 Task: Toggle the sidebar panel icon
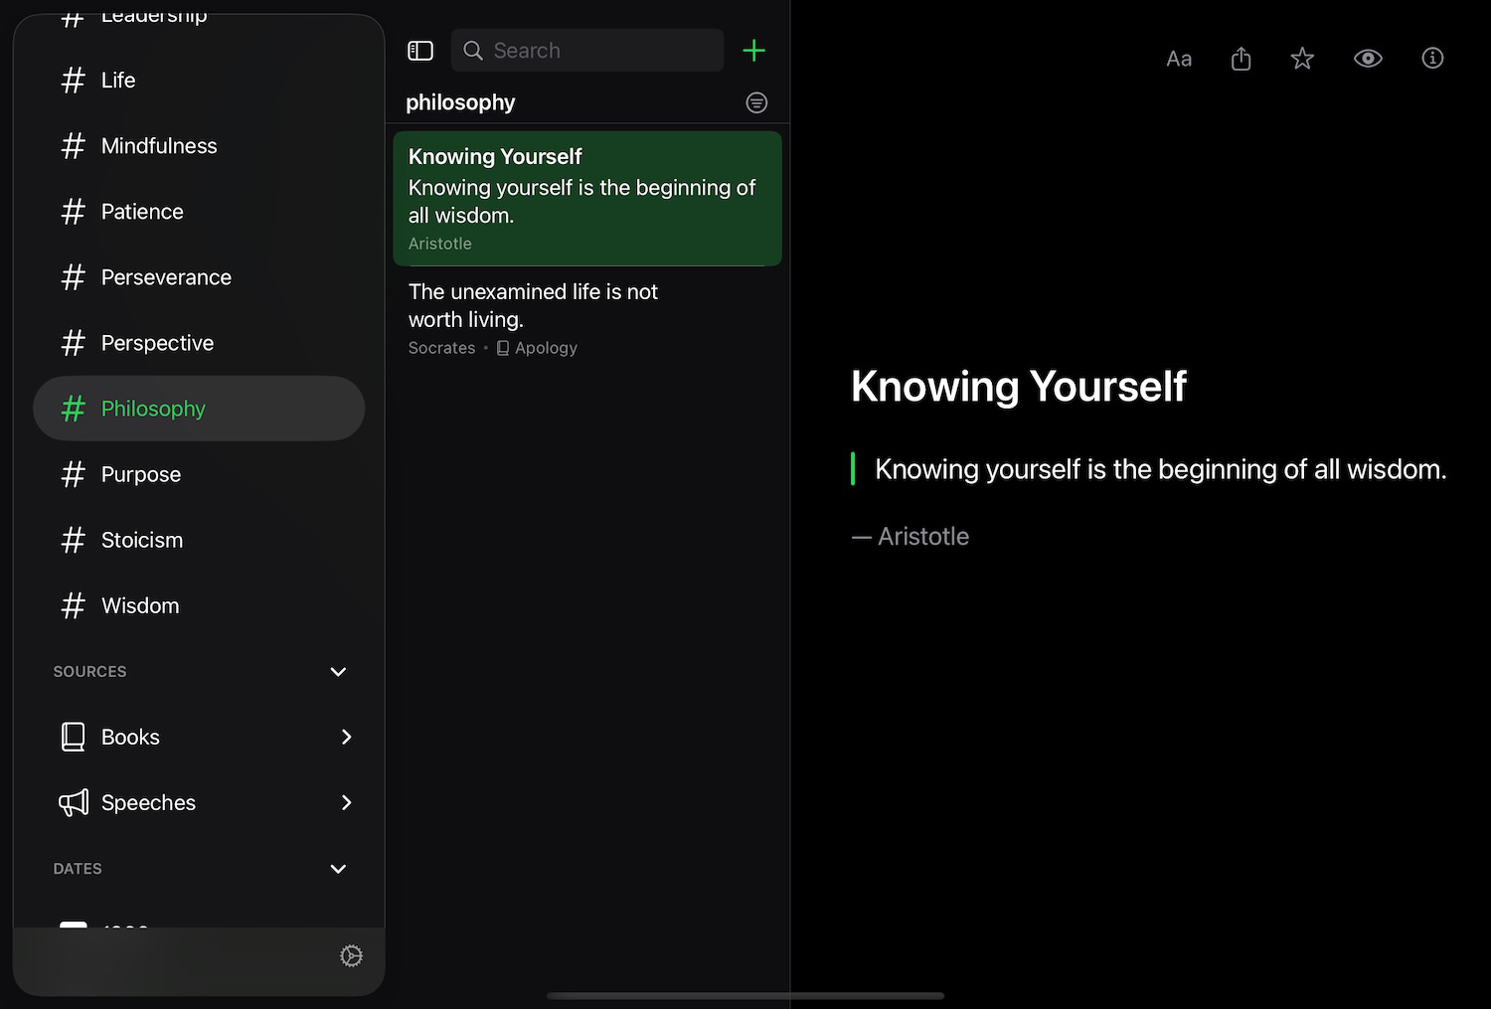420,51
